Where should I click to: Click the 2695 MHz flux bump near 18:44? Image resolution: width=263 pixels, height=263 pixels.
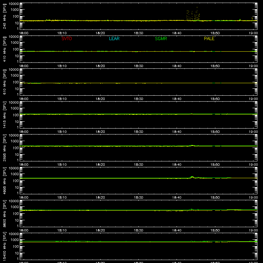(x=192, y=145)
